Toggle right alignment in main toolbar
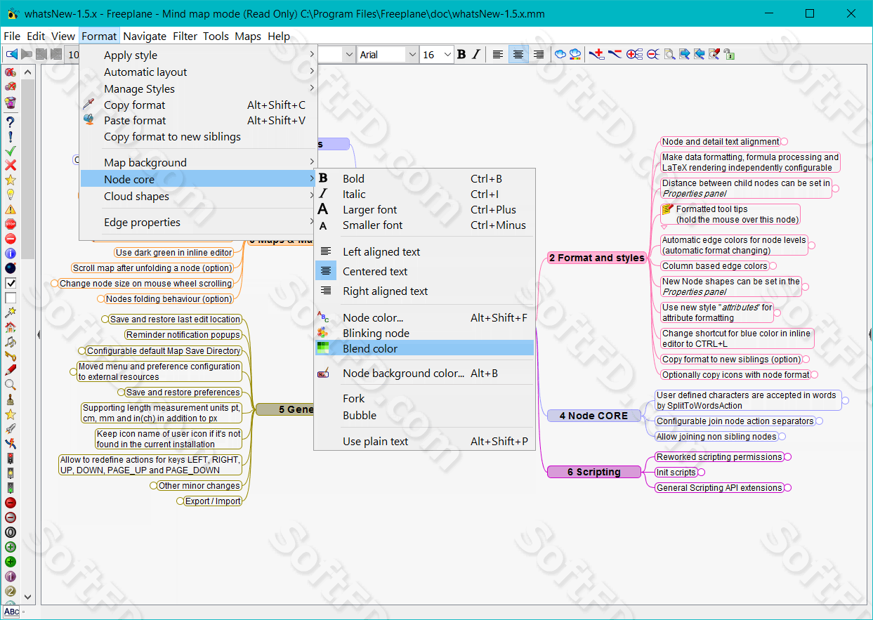The image size is (873, 620). pos(539,55)
